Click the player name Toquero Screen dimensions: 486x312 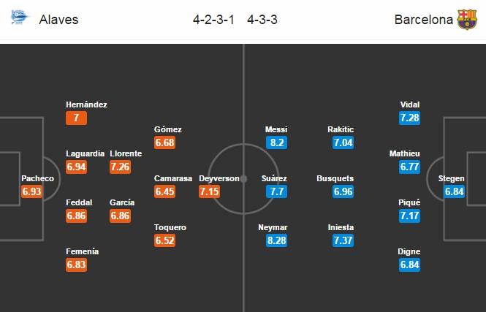170,227
